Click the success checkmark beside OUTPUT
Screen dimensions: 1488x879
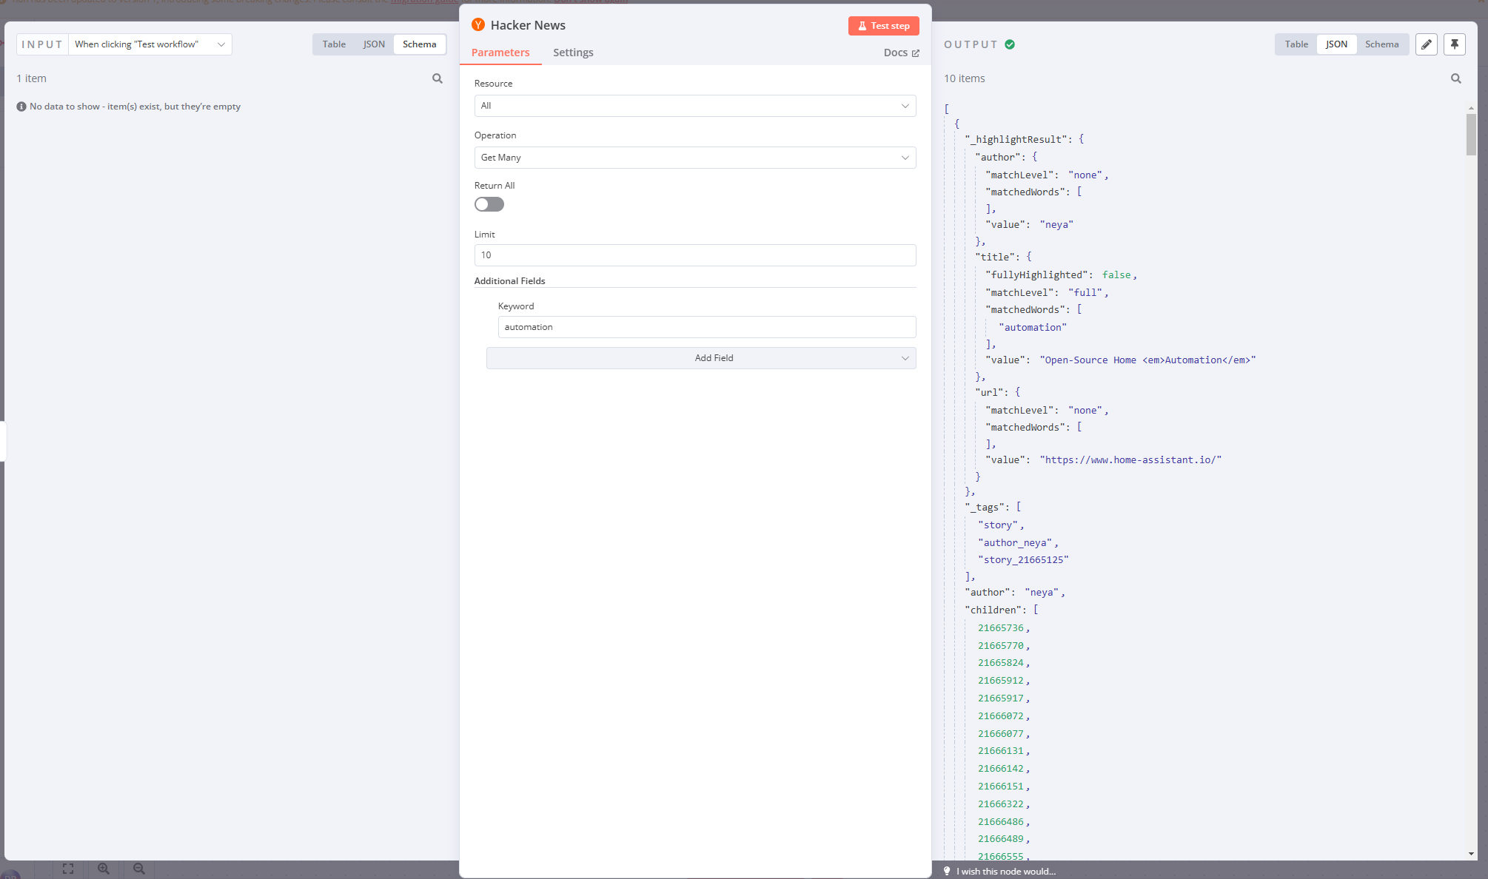click(1009, 44)
